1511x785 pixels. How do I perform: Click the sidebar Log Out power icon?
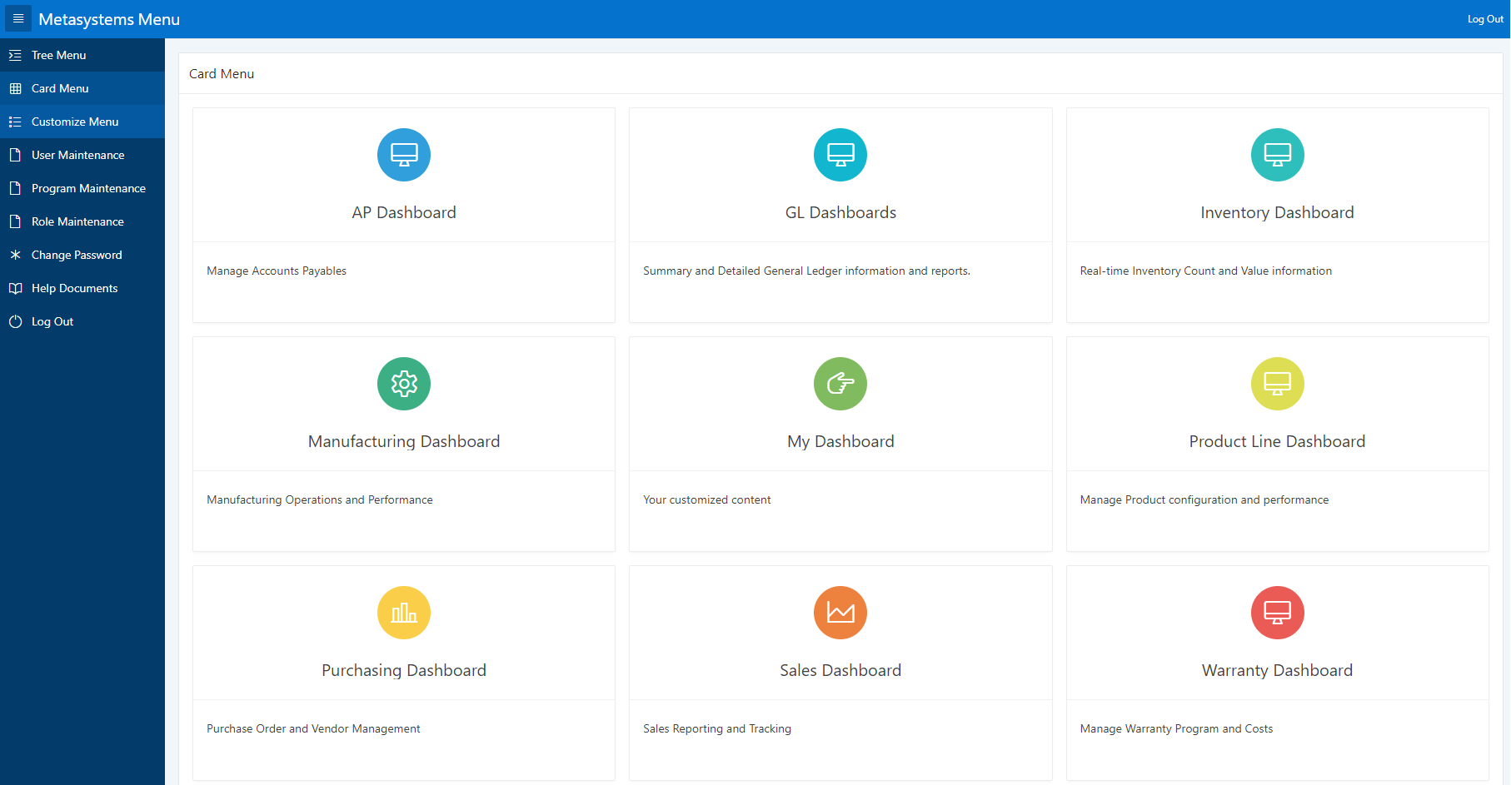pos(15,321)
